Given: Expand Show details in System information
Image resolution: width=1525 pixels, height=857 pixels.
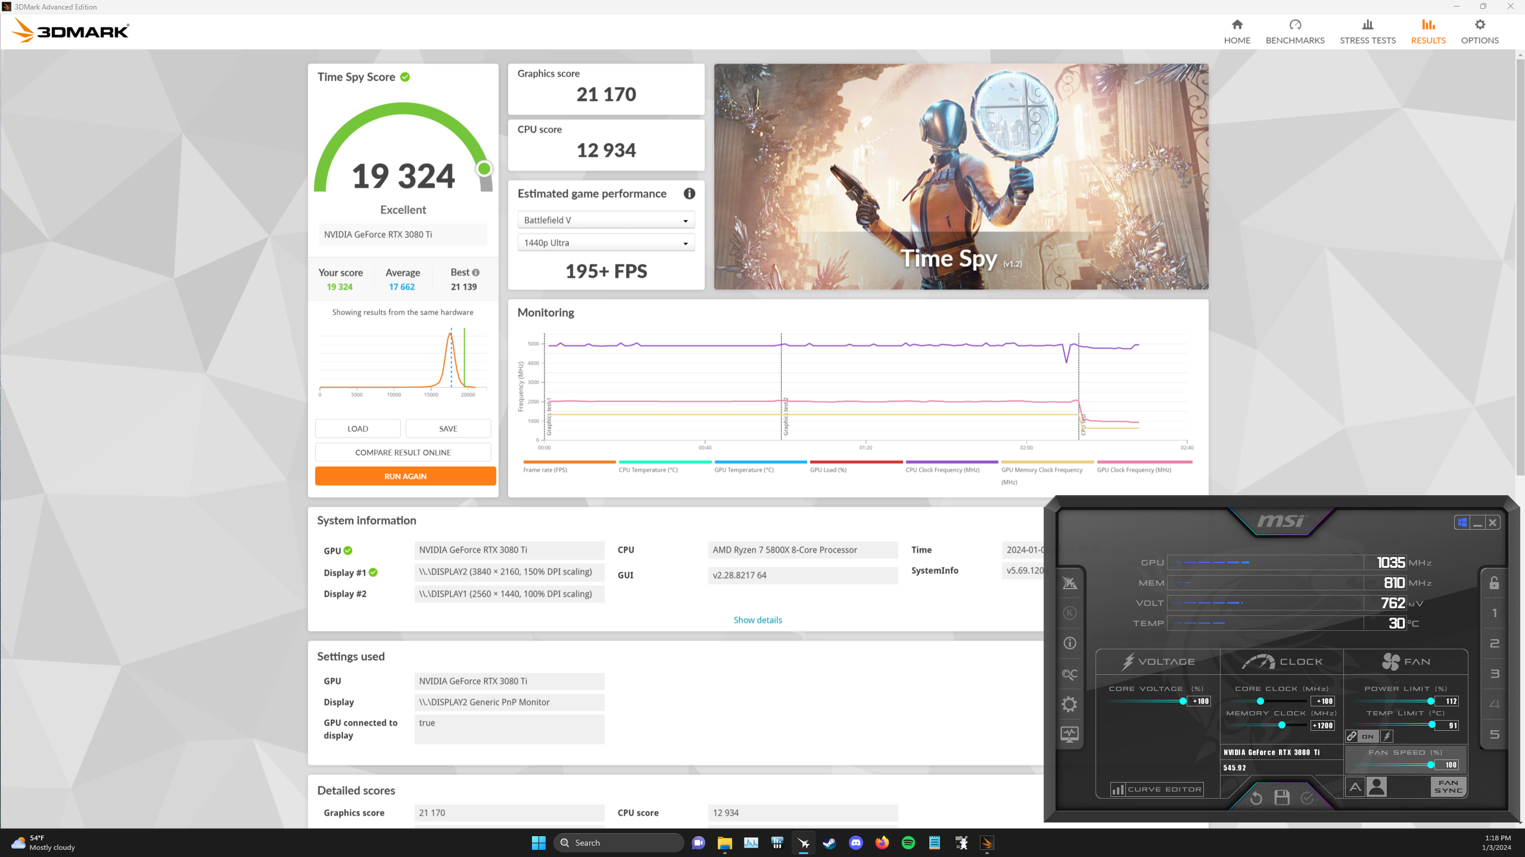Looking at the screenshot, I should pyautogui.click(x=757, y=620).
